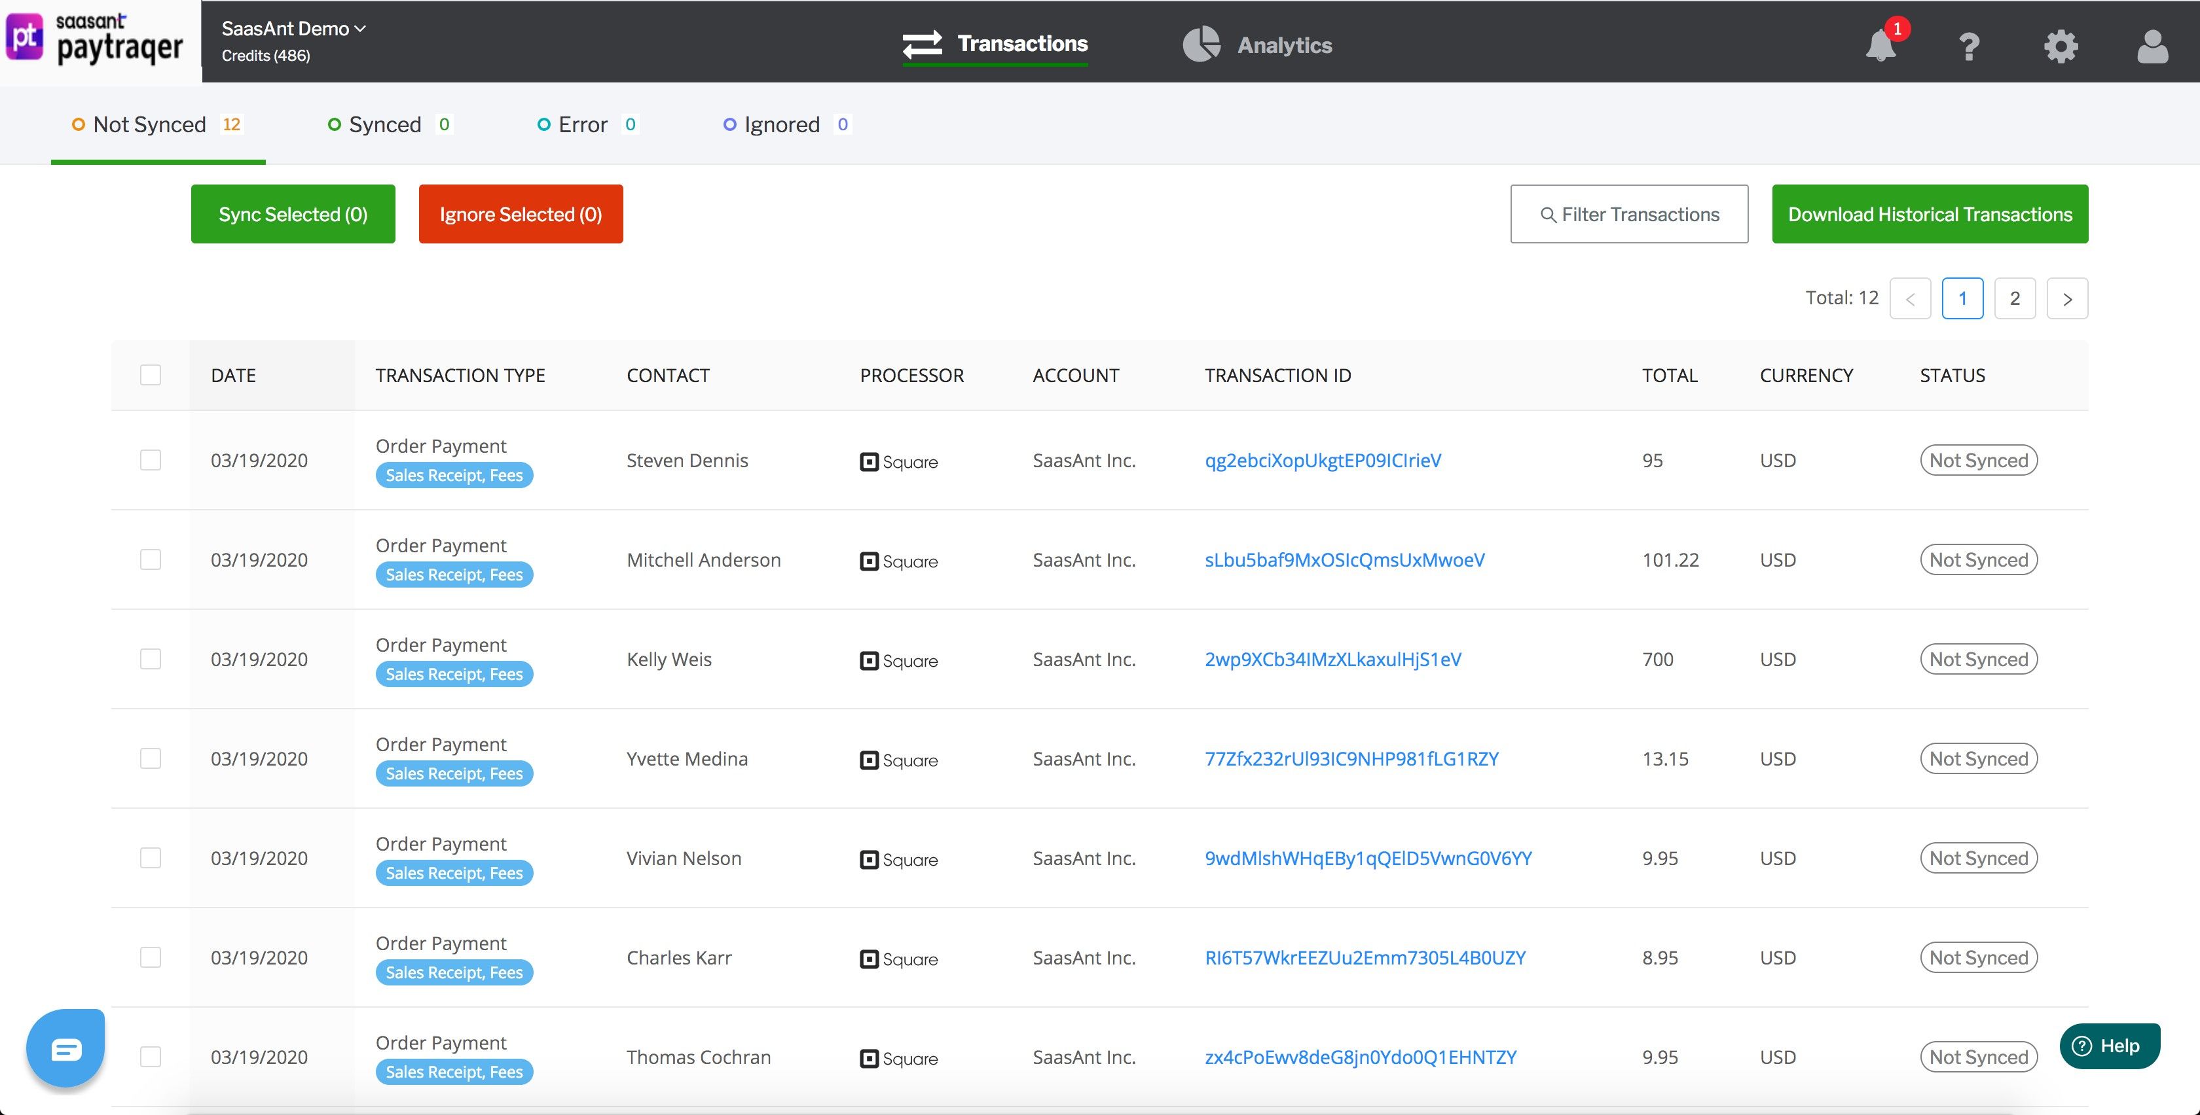Go to page 2 in pagination
This screenshot has width=2200, height=1115.
[2015, 299]
